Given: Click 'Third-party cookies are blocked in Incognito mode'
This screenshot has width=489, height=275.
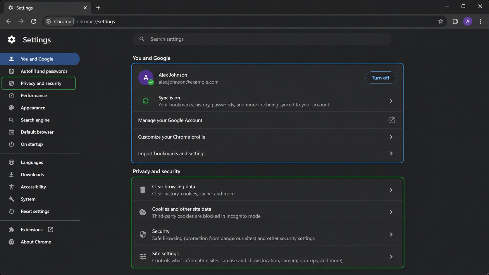Looking at the screenshot, I should click(x=206, y=216).
